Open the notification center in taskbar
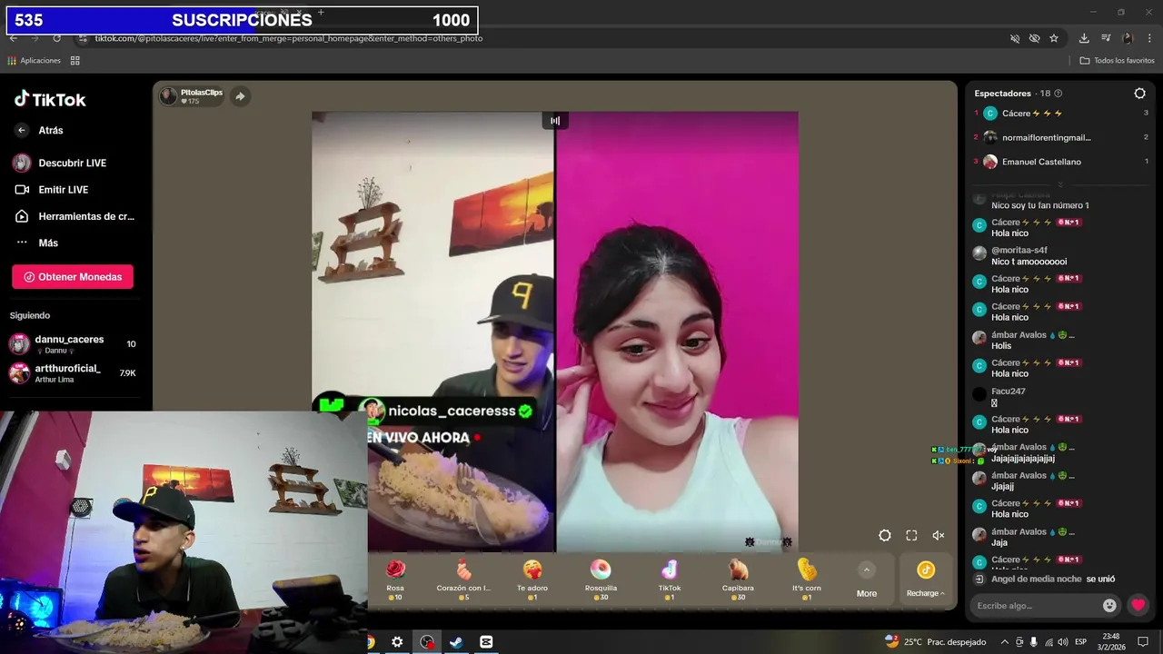Image resolution: width=1163 pixels, height=654 pixels. pos(1143,642)
